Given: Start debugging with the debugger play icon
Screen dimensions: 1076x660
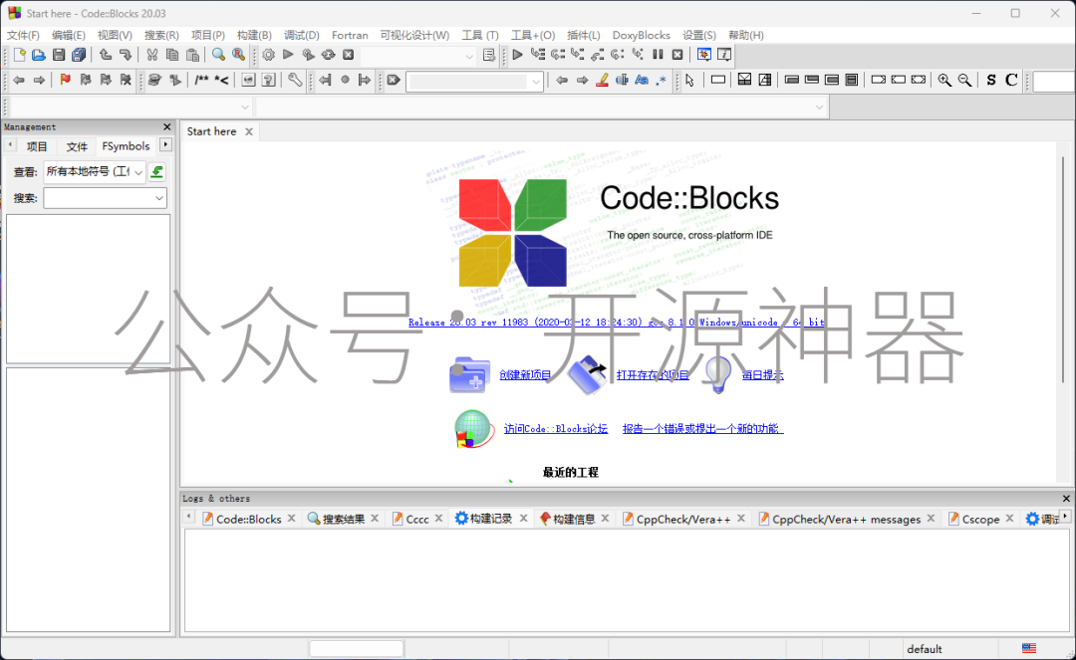Looking at the screenshot, I should [517, 55].
